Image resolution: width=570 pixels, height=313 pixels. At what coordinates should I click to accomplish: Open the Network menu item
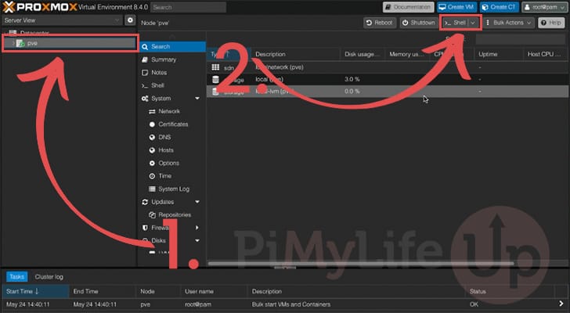click(x=173, y=111)
